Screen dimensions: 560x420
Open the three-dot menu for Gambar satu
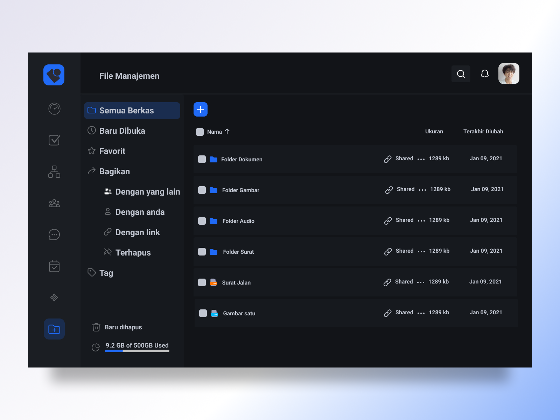[x=421, y=313]
